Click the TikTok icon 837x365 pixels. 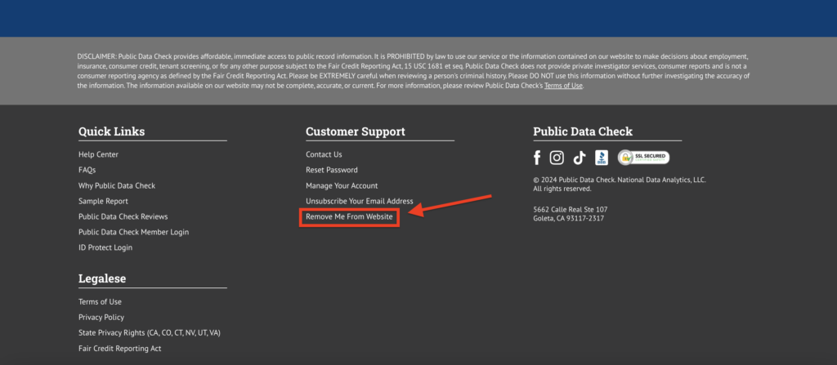[579, 158]
